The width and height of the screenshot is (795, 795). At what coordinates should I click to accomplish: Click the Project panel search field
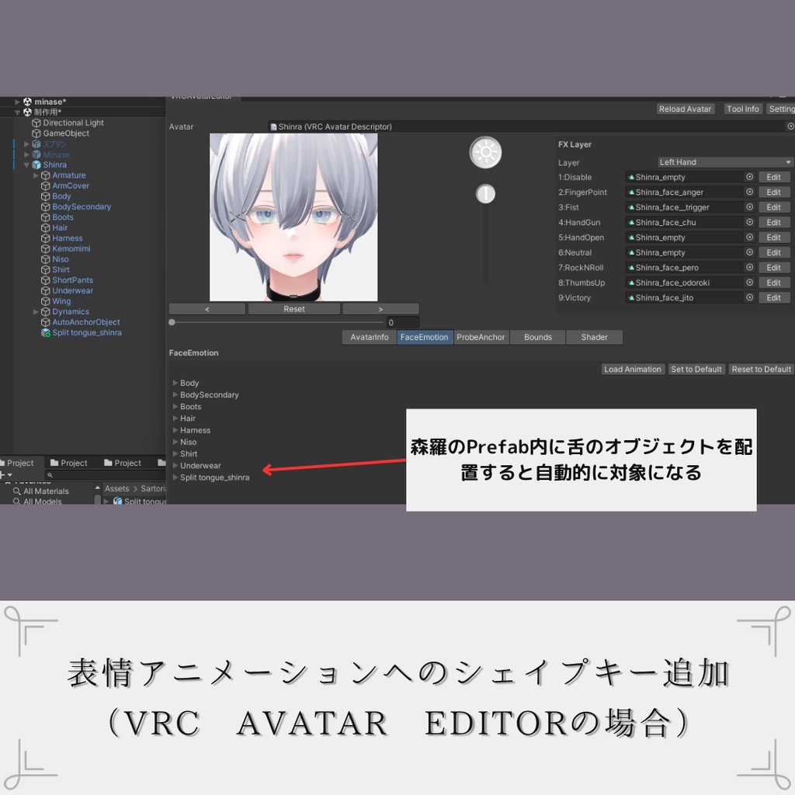105,475
